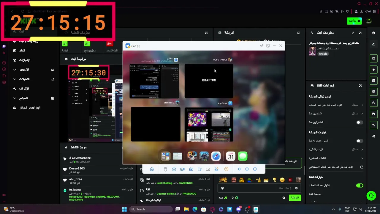Screen dimensions: 380x214
Task: Click the Home icon in the iPad mirror toolbar
Action: (x=152, y=169)
